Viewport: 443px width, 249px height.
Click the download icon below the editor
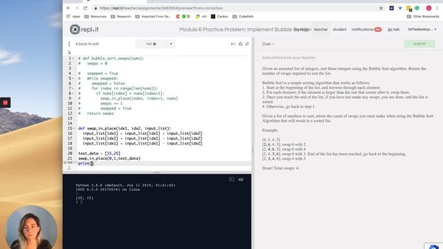(69, 167)
